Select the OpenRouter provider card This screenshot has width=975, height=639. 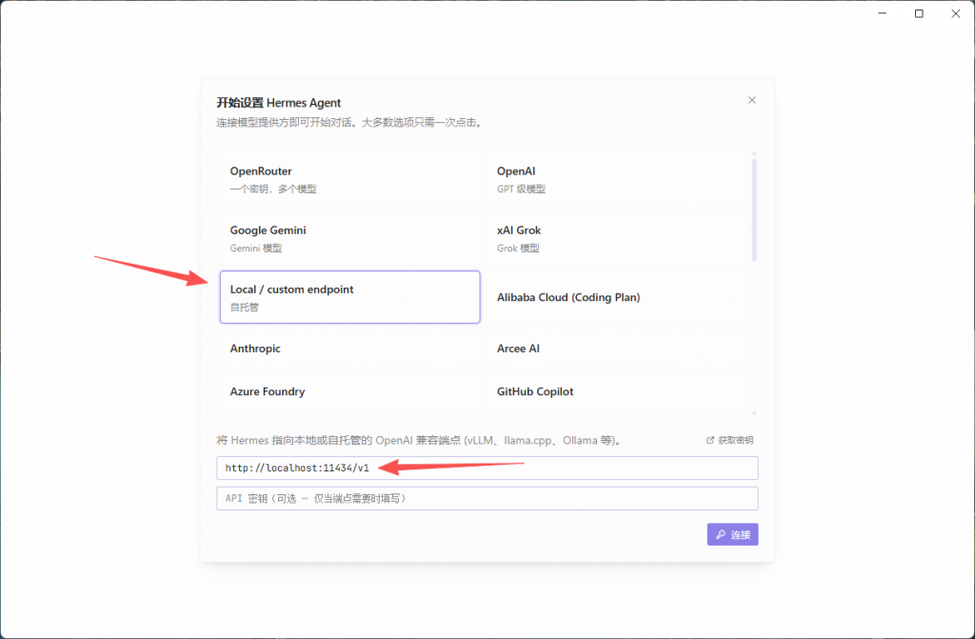tap(349, 179)
